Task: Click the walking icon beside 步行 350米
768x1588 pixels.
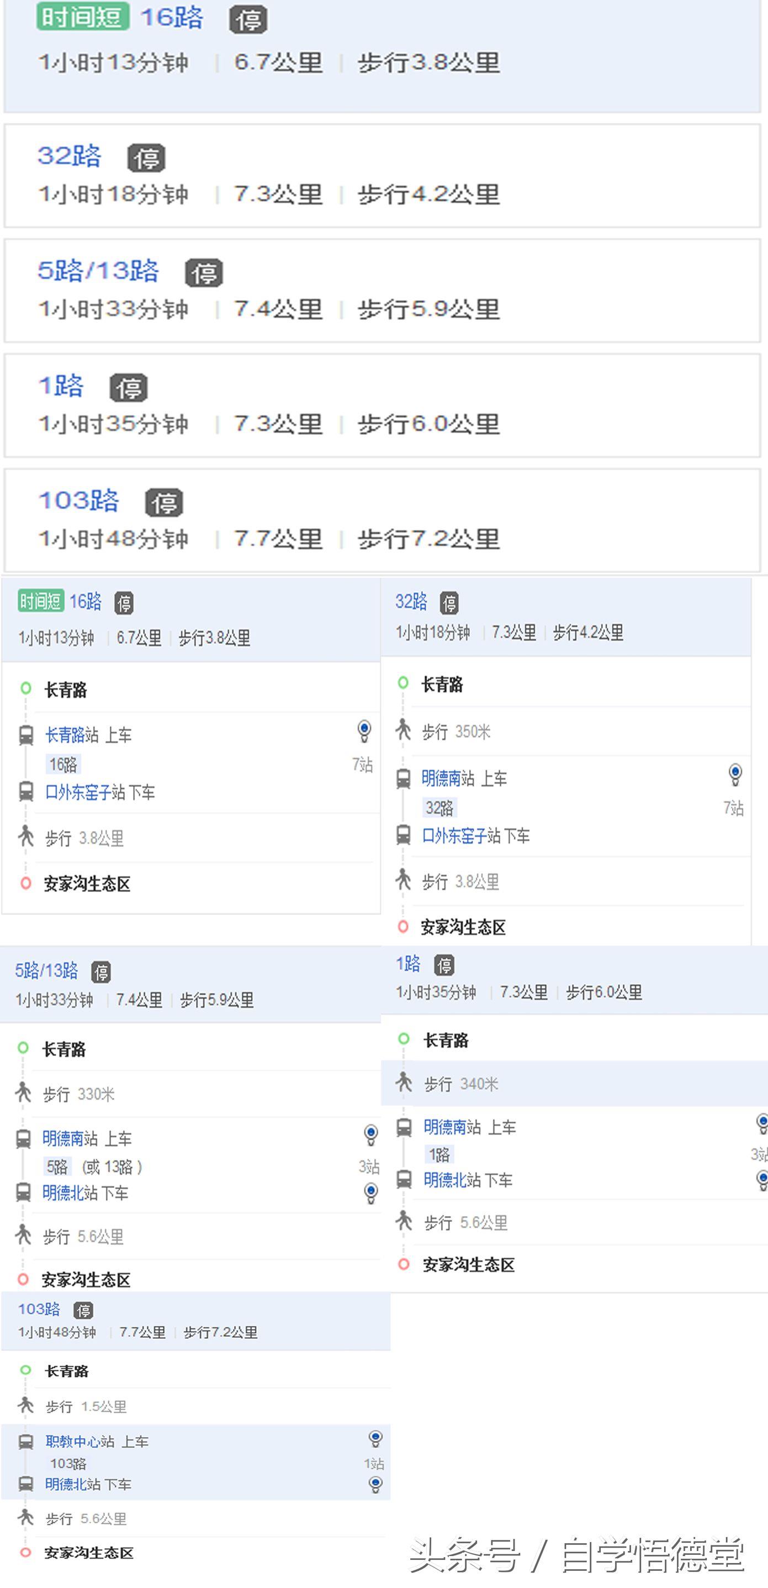Action: pyautogui.click(x=404, y=730)
